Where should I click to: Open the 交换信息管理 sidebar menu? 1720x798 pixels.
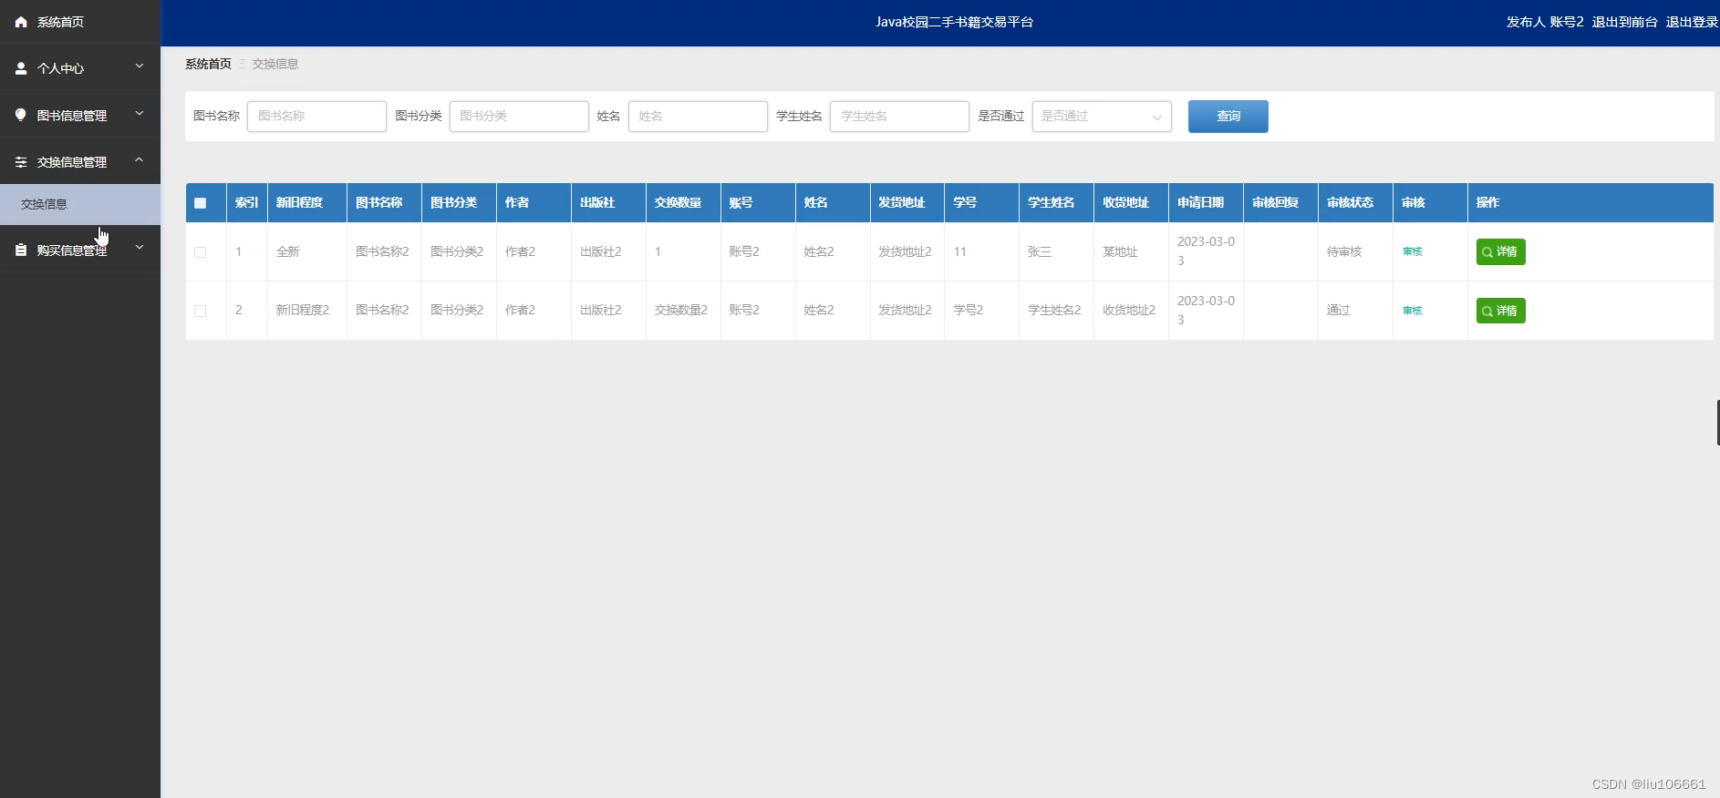[80, 161]
